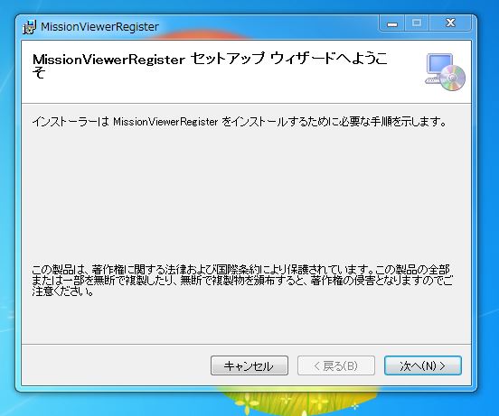
Task: Click the blue desktop area left of the dialog
Action: point(7,207)
